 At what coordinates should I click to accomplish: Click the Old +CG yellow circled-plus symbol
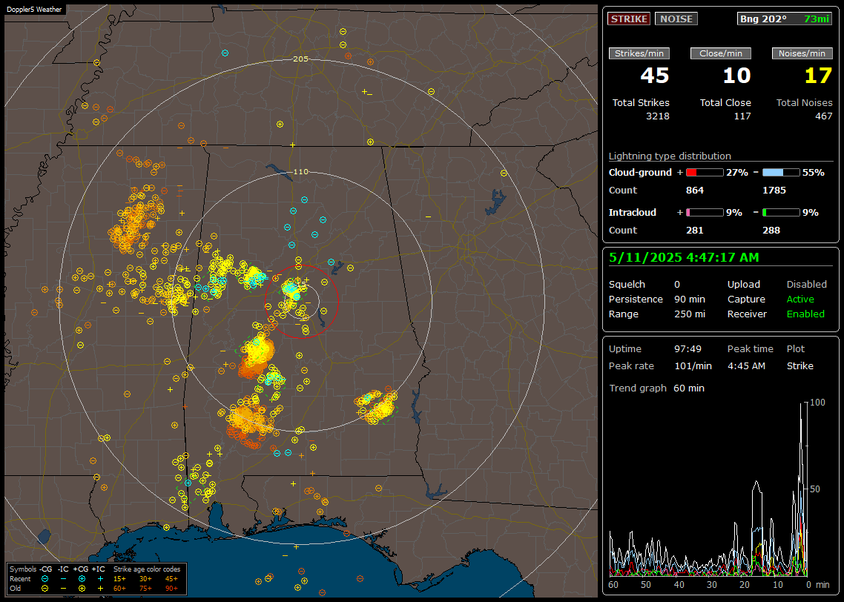click(x=82, y=589)
